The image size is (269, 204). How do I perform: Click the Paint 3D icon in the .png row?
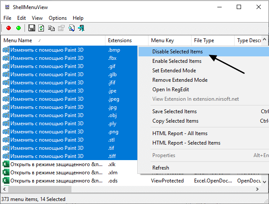click(6, 132)
